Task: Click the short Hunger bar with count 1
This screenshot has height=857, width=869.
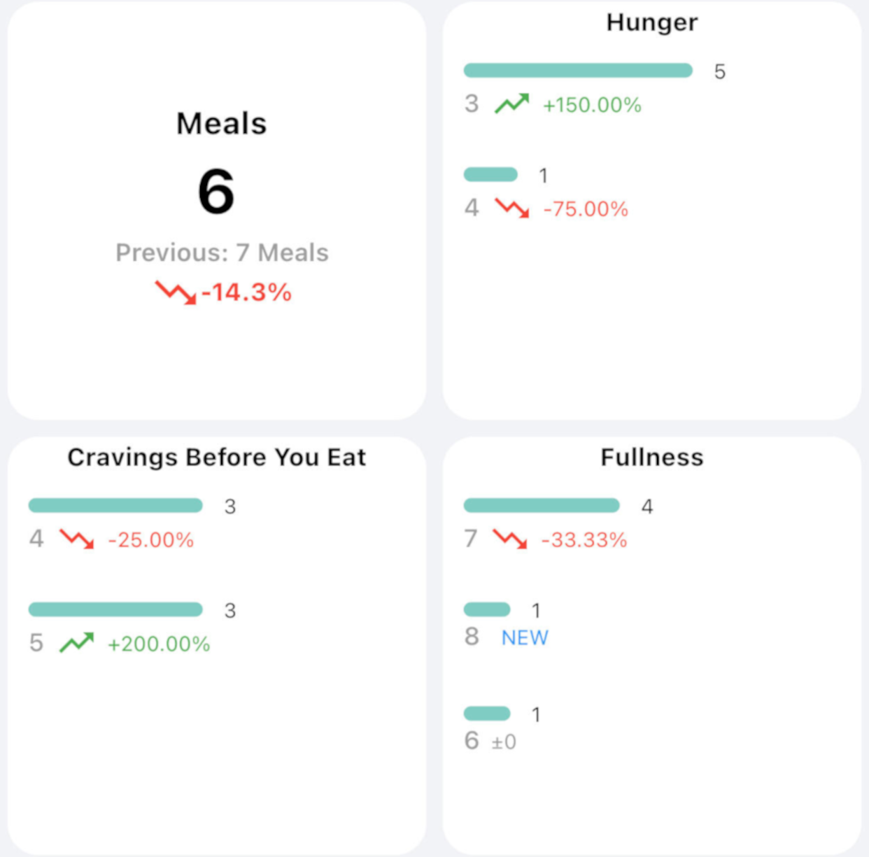Action: 490,174
